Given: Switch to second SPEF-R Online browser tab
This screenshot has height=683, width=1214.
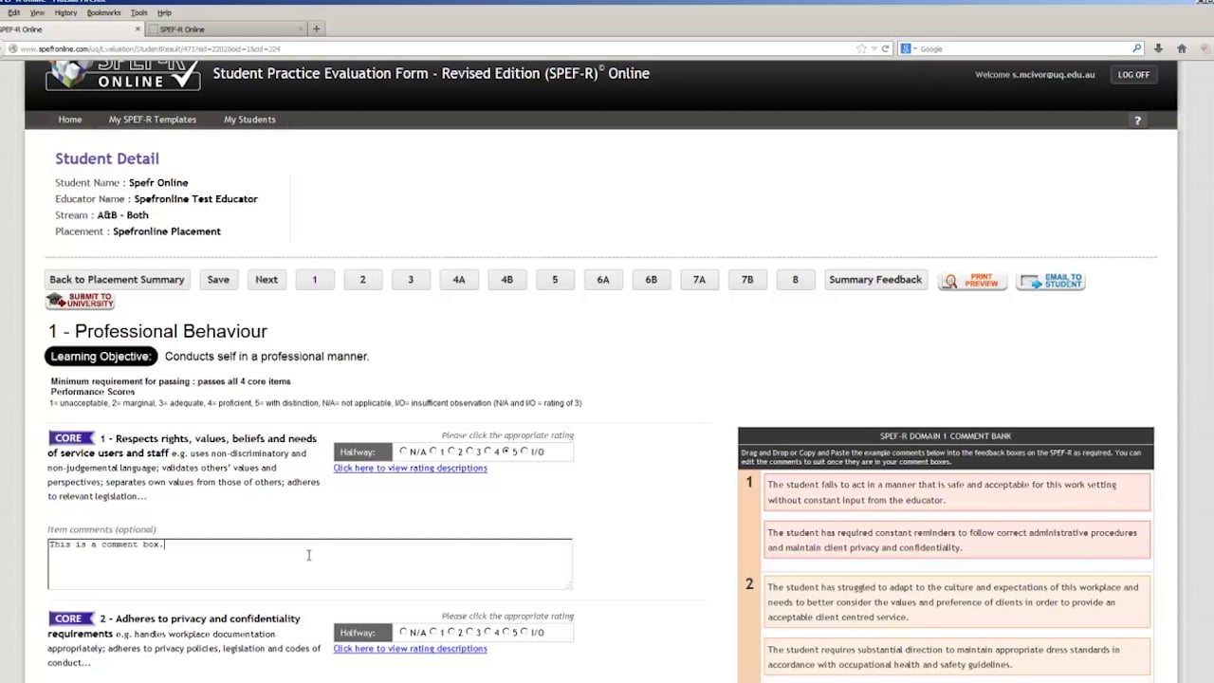Looking at the screenshot, I should 224,29.
